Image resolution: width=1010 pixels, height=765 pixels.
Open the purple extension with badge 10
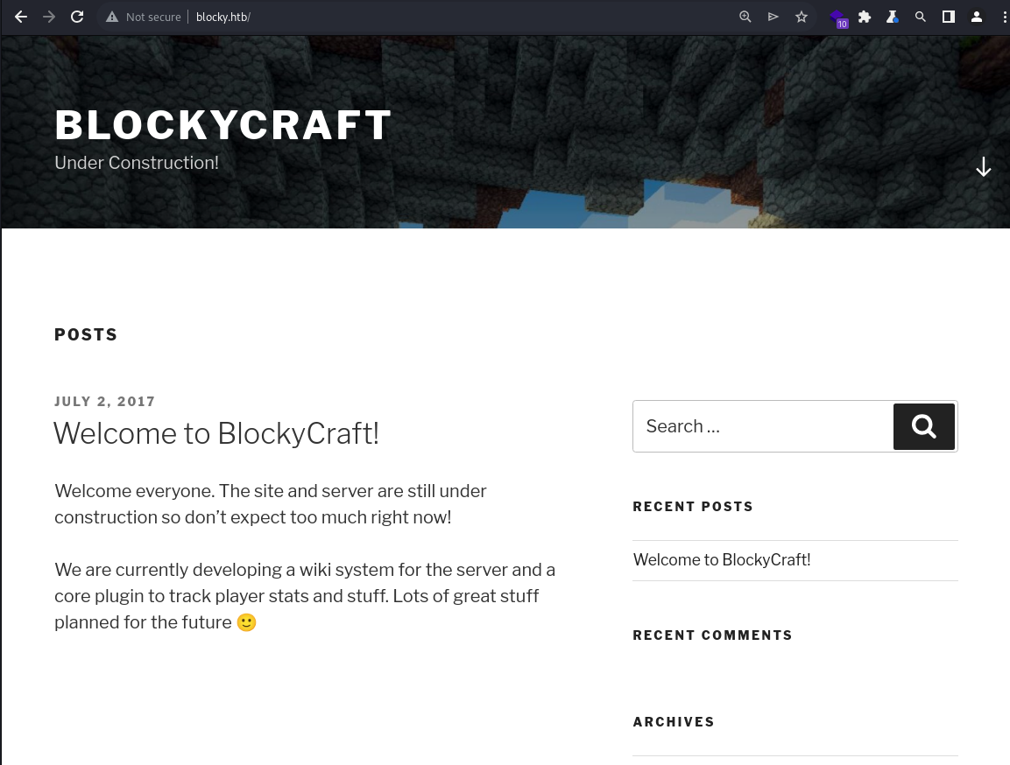point(838,18)
